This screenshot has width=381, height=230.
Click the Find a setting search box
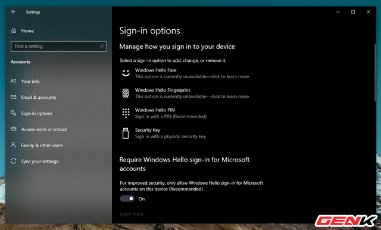58,46
